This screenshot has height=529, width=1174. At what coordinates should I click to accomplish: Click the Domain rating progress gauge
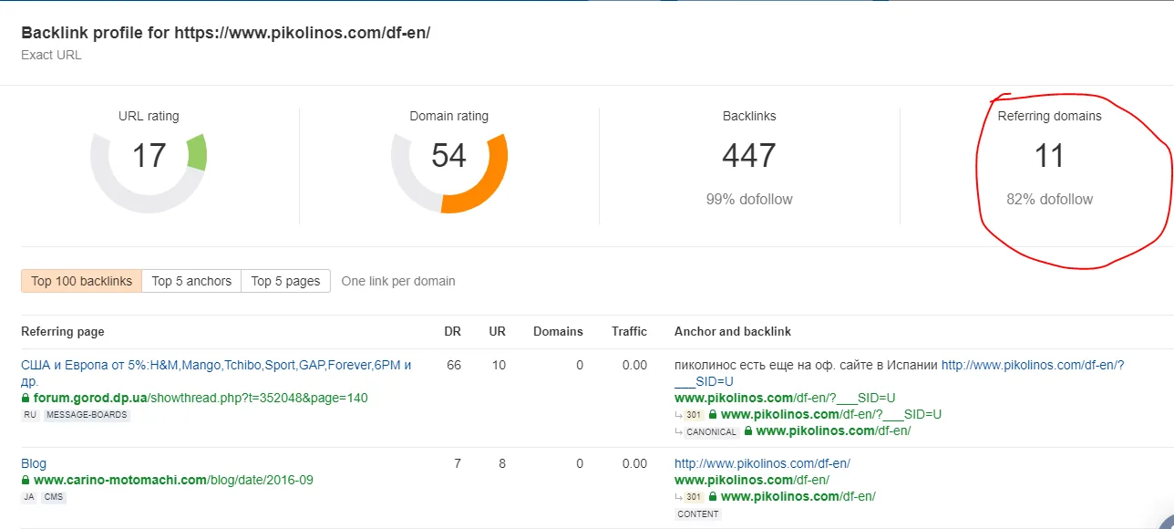tap(448, 167)
